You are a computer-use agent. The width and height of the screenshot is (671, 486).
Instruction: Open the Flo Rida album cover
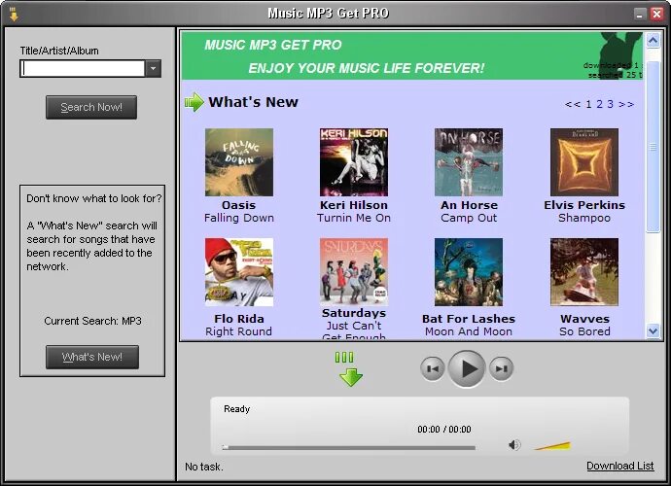coord(239,272)
